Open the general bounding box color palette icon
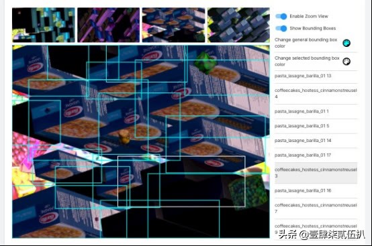The image size is (372, 246). (346, 43)
